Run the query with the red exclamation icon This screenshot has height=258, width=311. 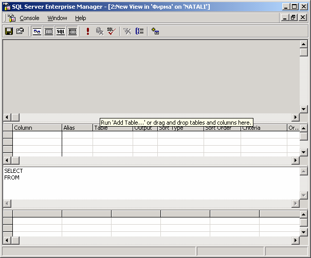(x=88, y=31)
